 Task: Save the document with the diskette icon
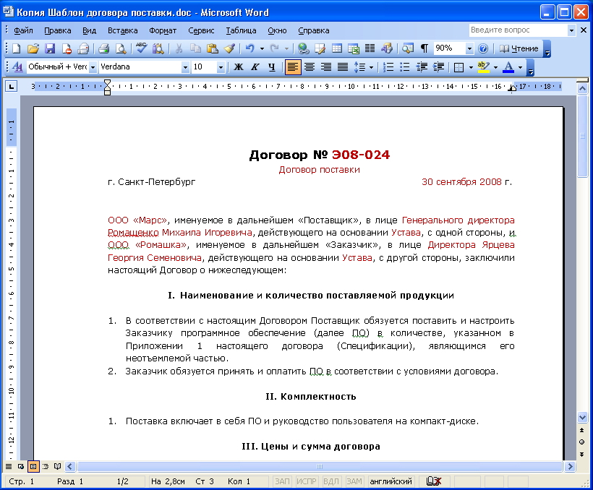[x=50, y=48]
